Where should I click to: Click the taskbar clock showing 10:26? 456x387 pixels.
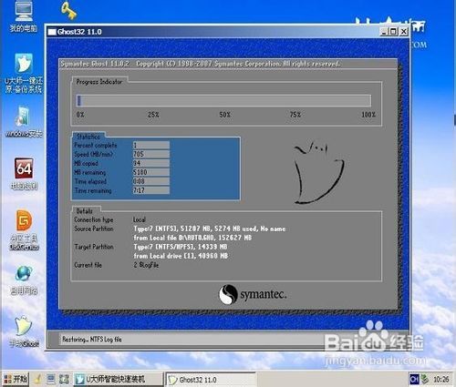441,380
